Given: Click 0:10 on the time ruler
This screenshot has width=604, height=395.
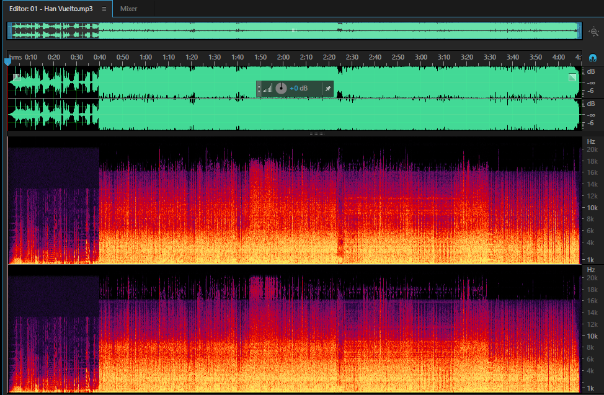Looking at the screenshot, I should (31, 57).
